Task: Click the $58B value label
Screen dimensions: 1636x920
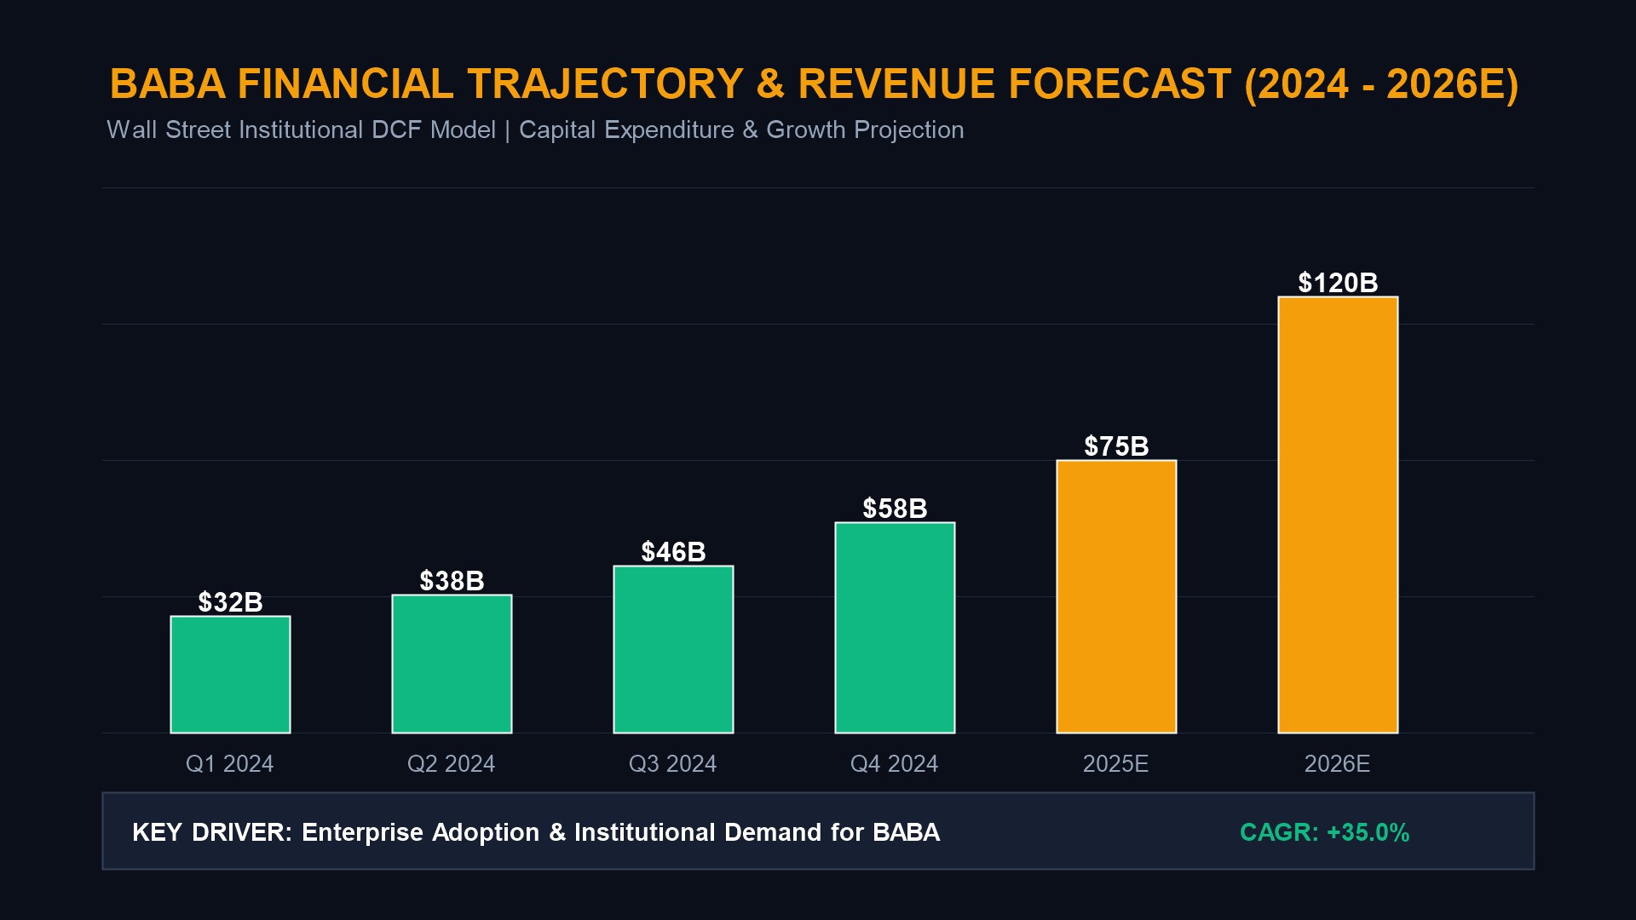Action: [895, 508]
